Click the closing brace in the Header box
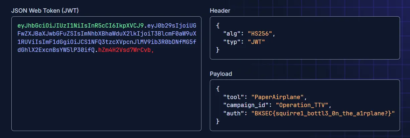This screenshot has height=138, width=410. [218, 50]
